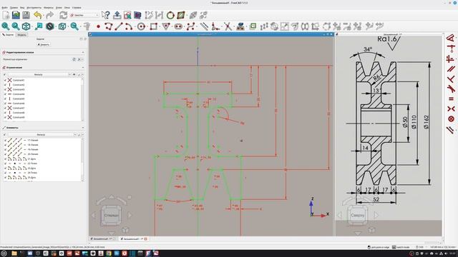This screenshot has height=257, width=458.
Task: Redo the last action
Action: tap(50, 15)
